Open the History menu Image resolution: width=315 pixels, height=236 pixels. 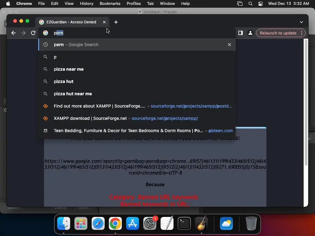click(x=86, y=4)
